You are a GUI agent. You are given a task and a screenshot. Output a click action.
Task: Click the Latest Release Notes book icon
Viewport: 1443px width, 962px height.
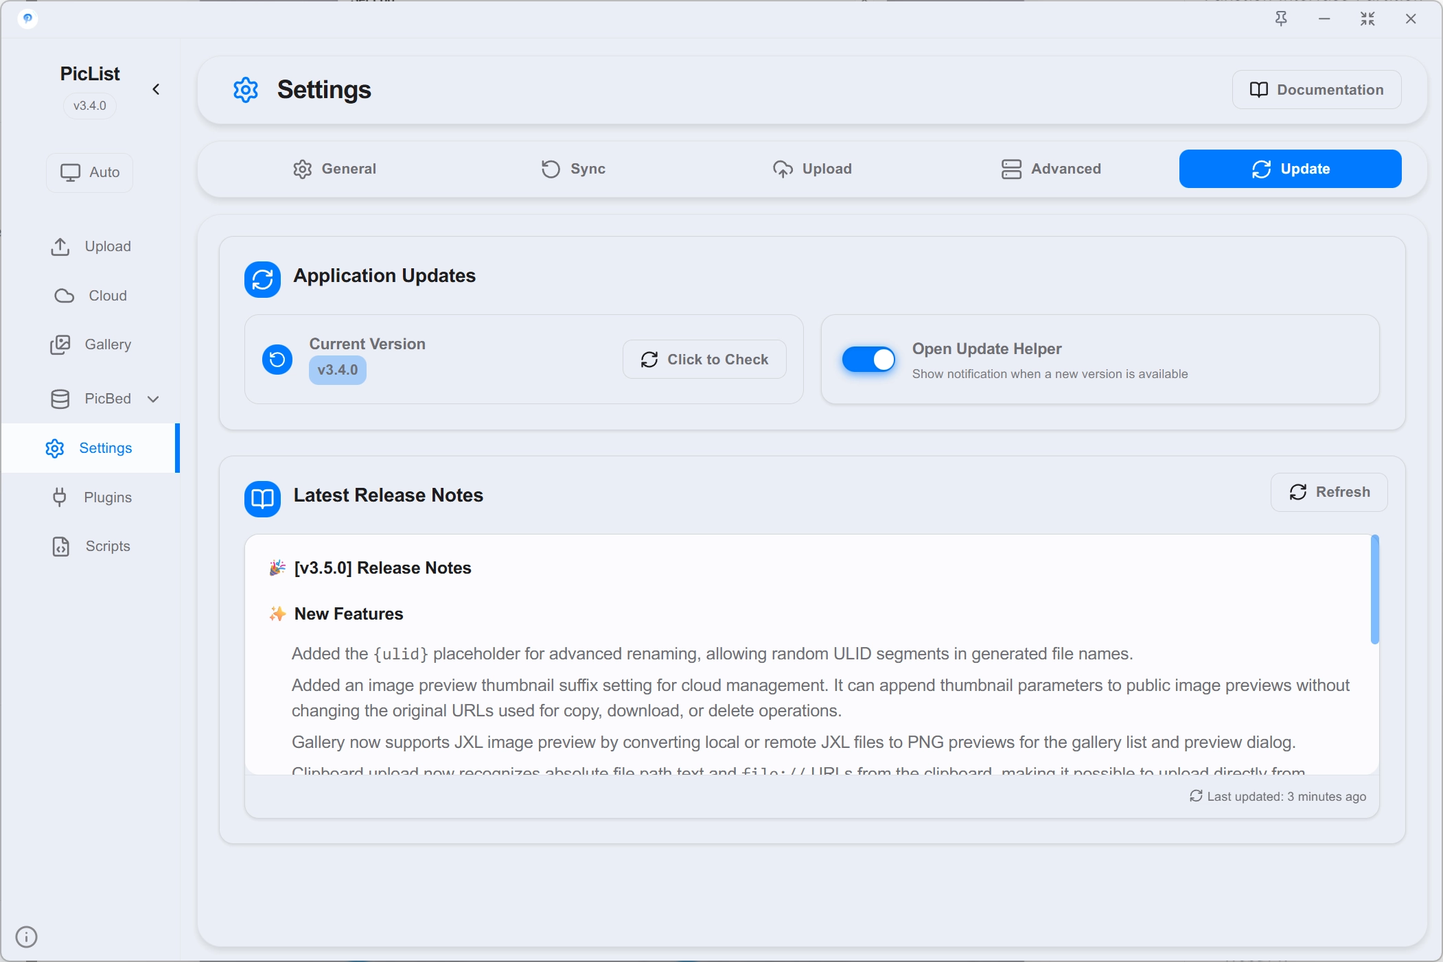(262, 499)
